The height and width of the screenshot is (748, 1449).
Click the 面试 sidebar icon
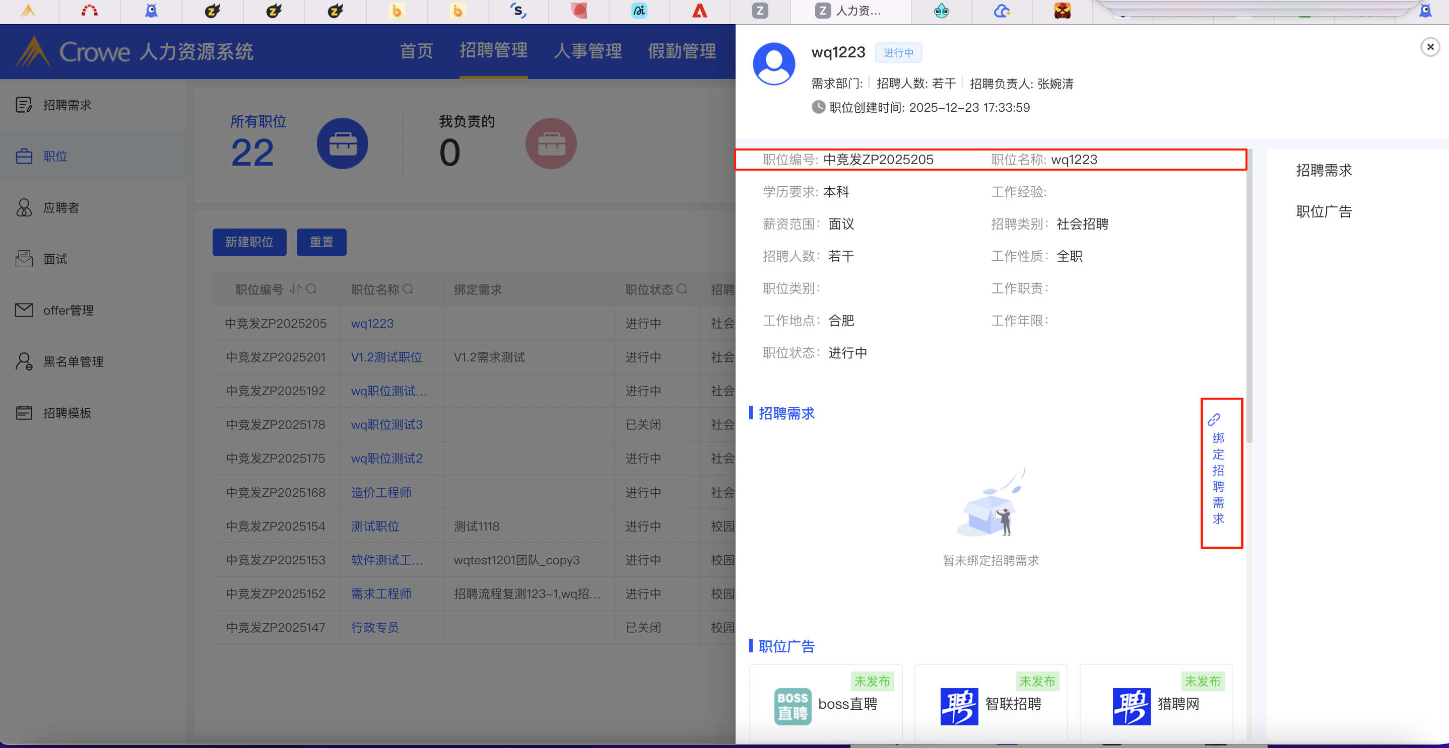[x=24, y=259]
